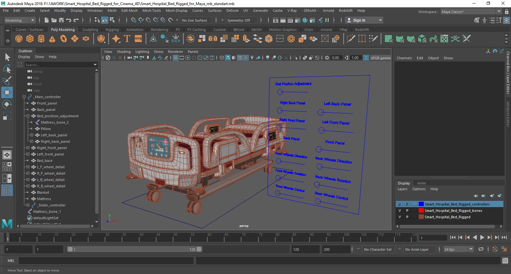Click the Undo arrow icon
The height and width of the screenshot is (274, 511).
[69, 20]
